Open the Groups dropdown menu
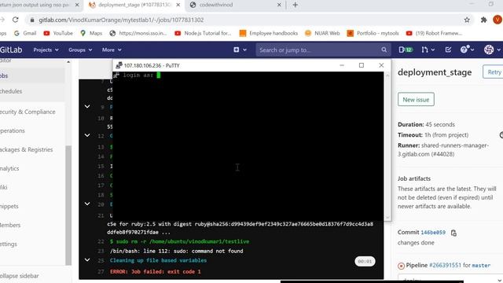 [x=80, y=50]
